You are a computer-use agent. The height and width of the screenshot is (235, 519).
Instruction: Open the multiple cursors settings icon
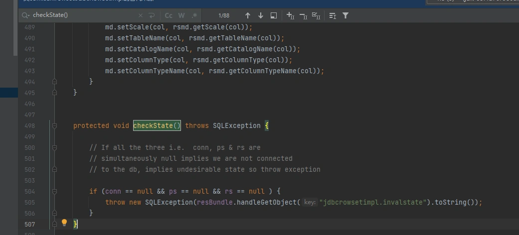333,15
